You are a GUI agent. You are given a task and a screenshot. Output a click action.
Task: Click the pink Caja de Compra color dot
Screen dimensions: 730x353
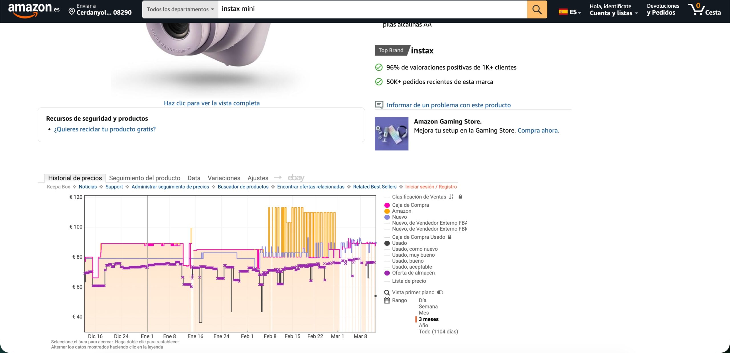387,205
